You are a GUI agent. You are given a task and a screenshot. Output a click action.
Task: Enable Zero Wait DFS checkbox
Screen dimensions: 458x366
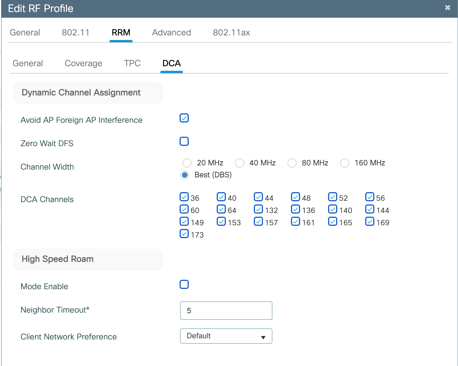click(x=184, y=141)
